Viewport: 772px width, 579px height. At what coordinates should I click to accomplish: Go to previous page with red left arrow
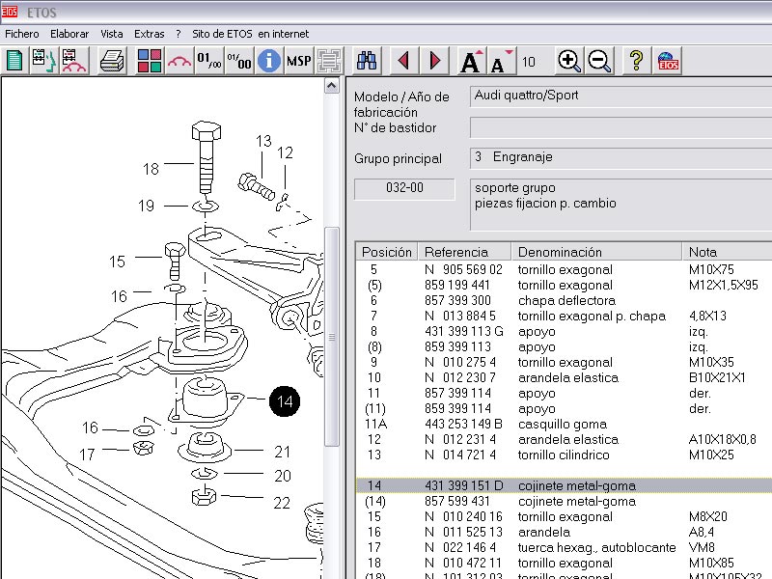(x=404, y=61)
